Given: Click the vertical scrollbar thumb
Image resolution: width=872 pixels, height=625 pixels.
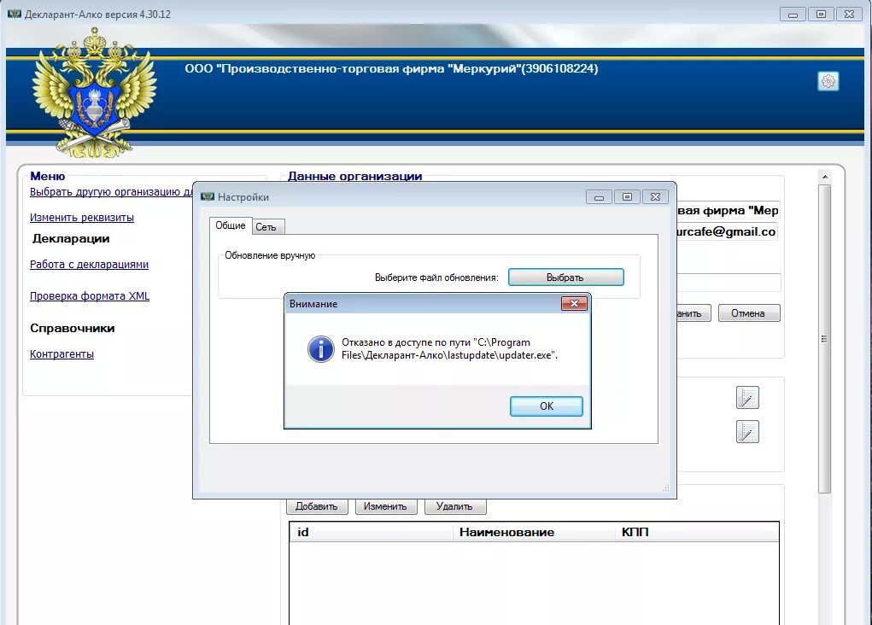Looking at the screenshot, I should pos(825,339).
